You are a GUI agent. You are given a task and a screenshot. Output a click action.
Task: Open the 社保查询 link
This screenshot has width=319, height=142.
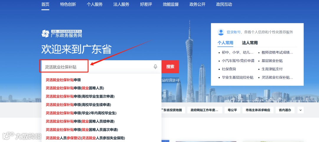point(229,69)
